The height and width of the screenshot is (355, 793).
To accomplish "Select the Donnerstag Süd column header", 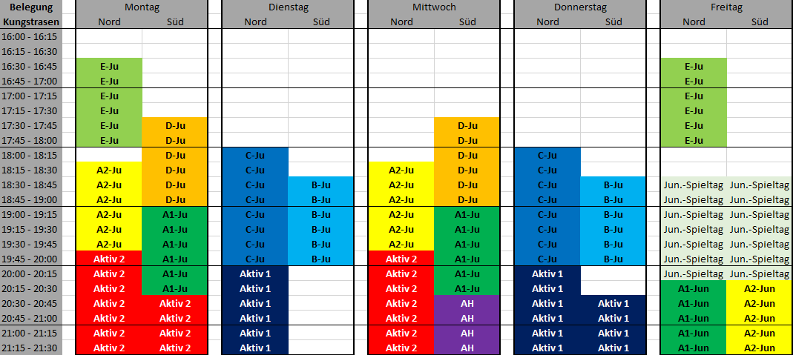I will (613, 21).
